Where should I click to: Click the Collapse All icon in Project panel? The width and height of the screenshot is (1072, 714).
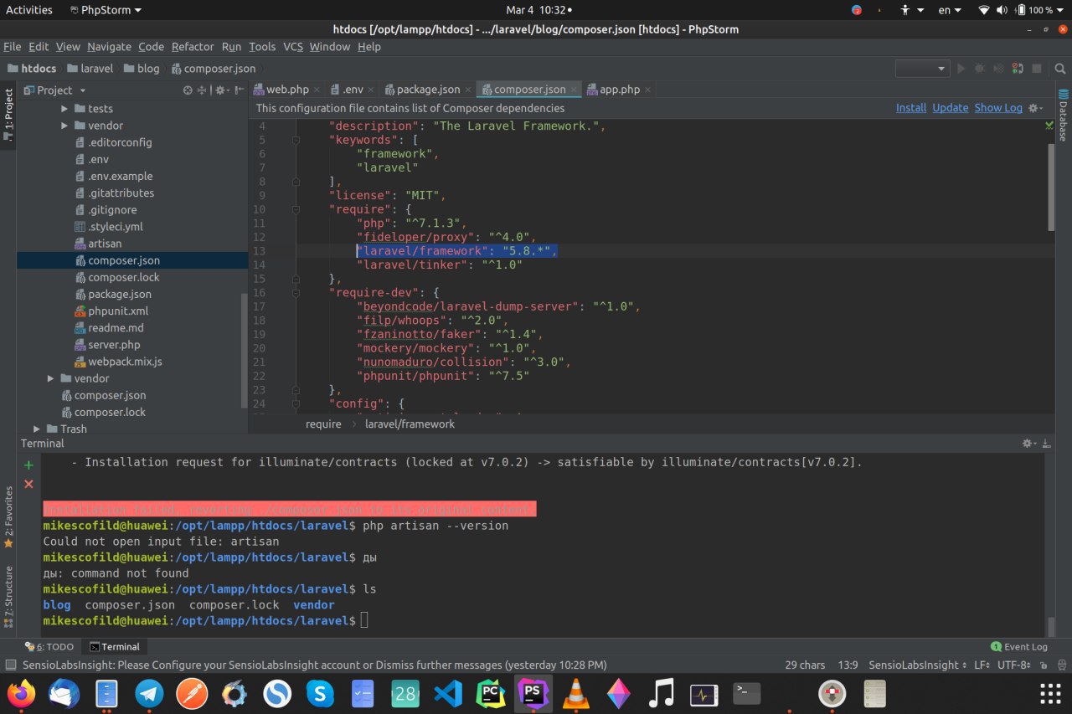pos(202,90)
